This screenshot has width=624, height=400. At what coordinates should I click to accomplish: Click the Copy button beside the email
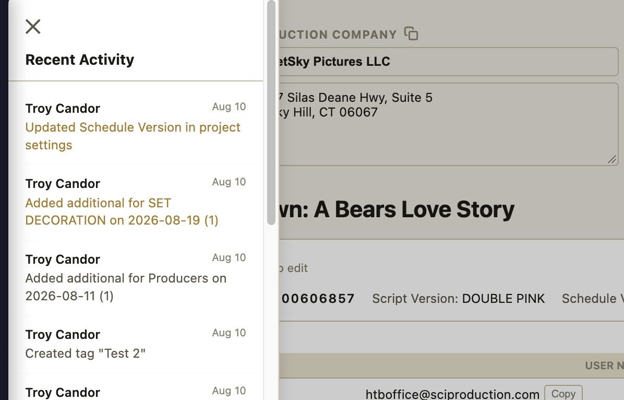563,394
